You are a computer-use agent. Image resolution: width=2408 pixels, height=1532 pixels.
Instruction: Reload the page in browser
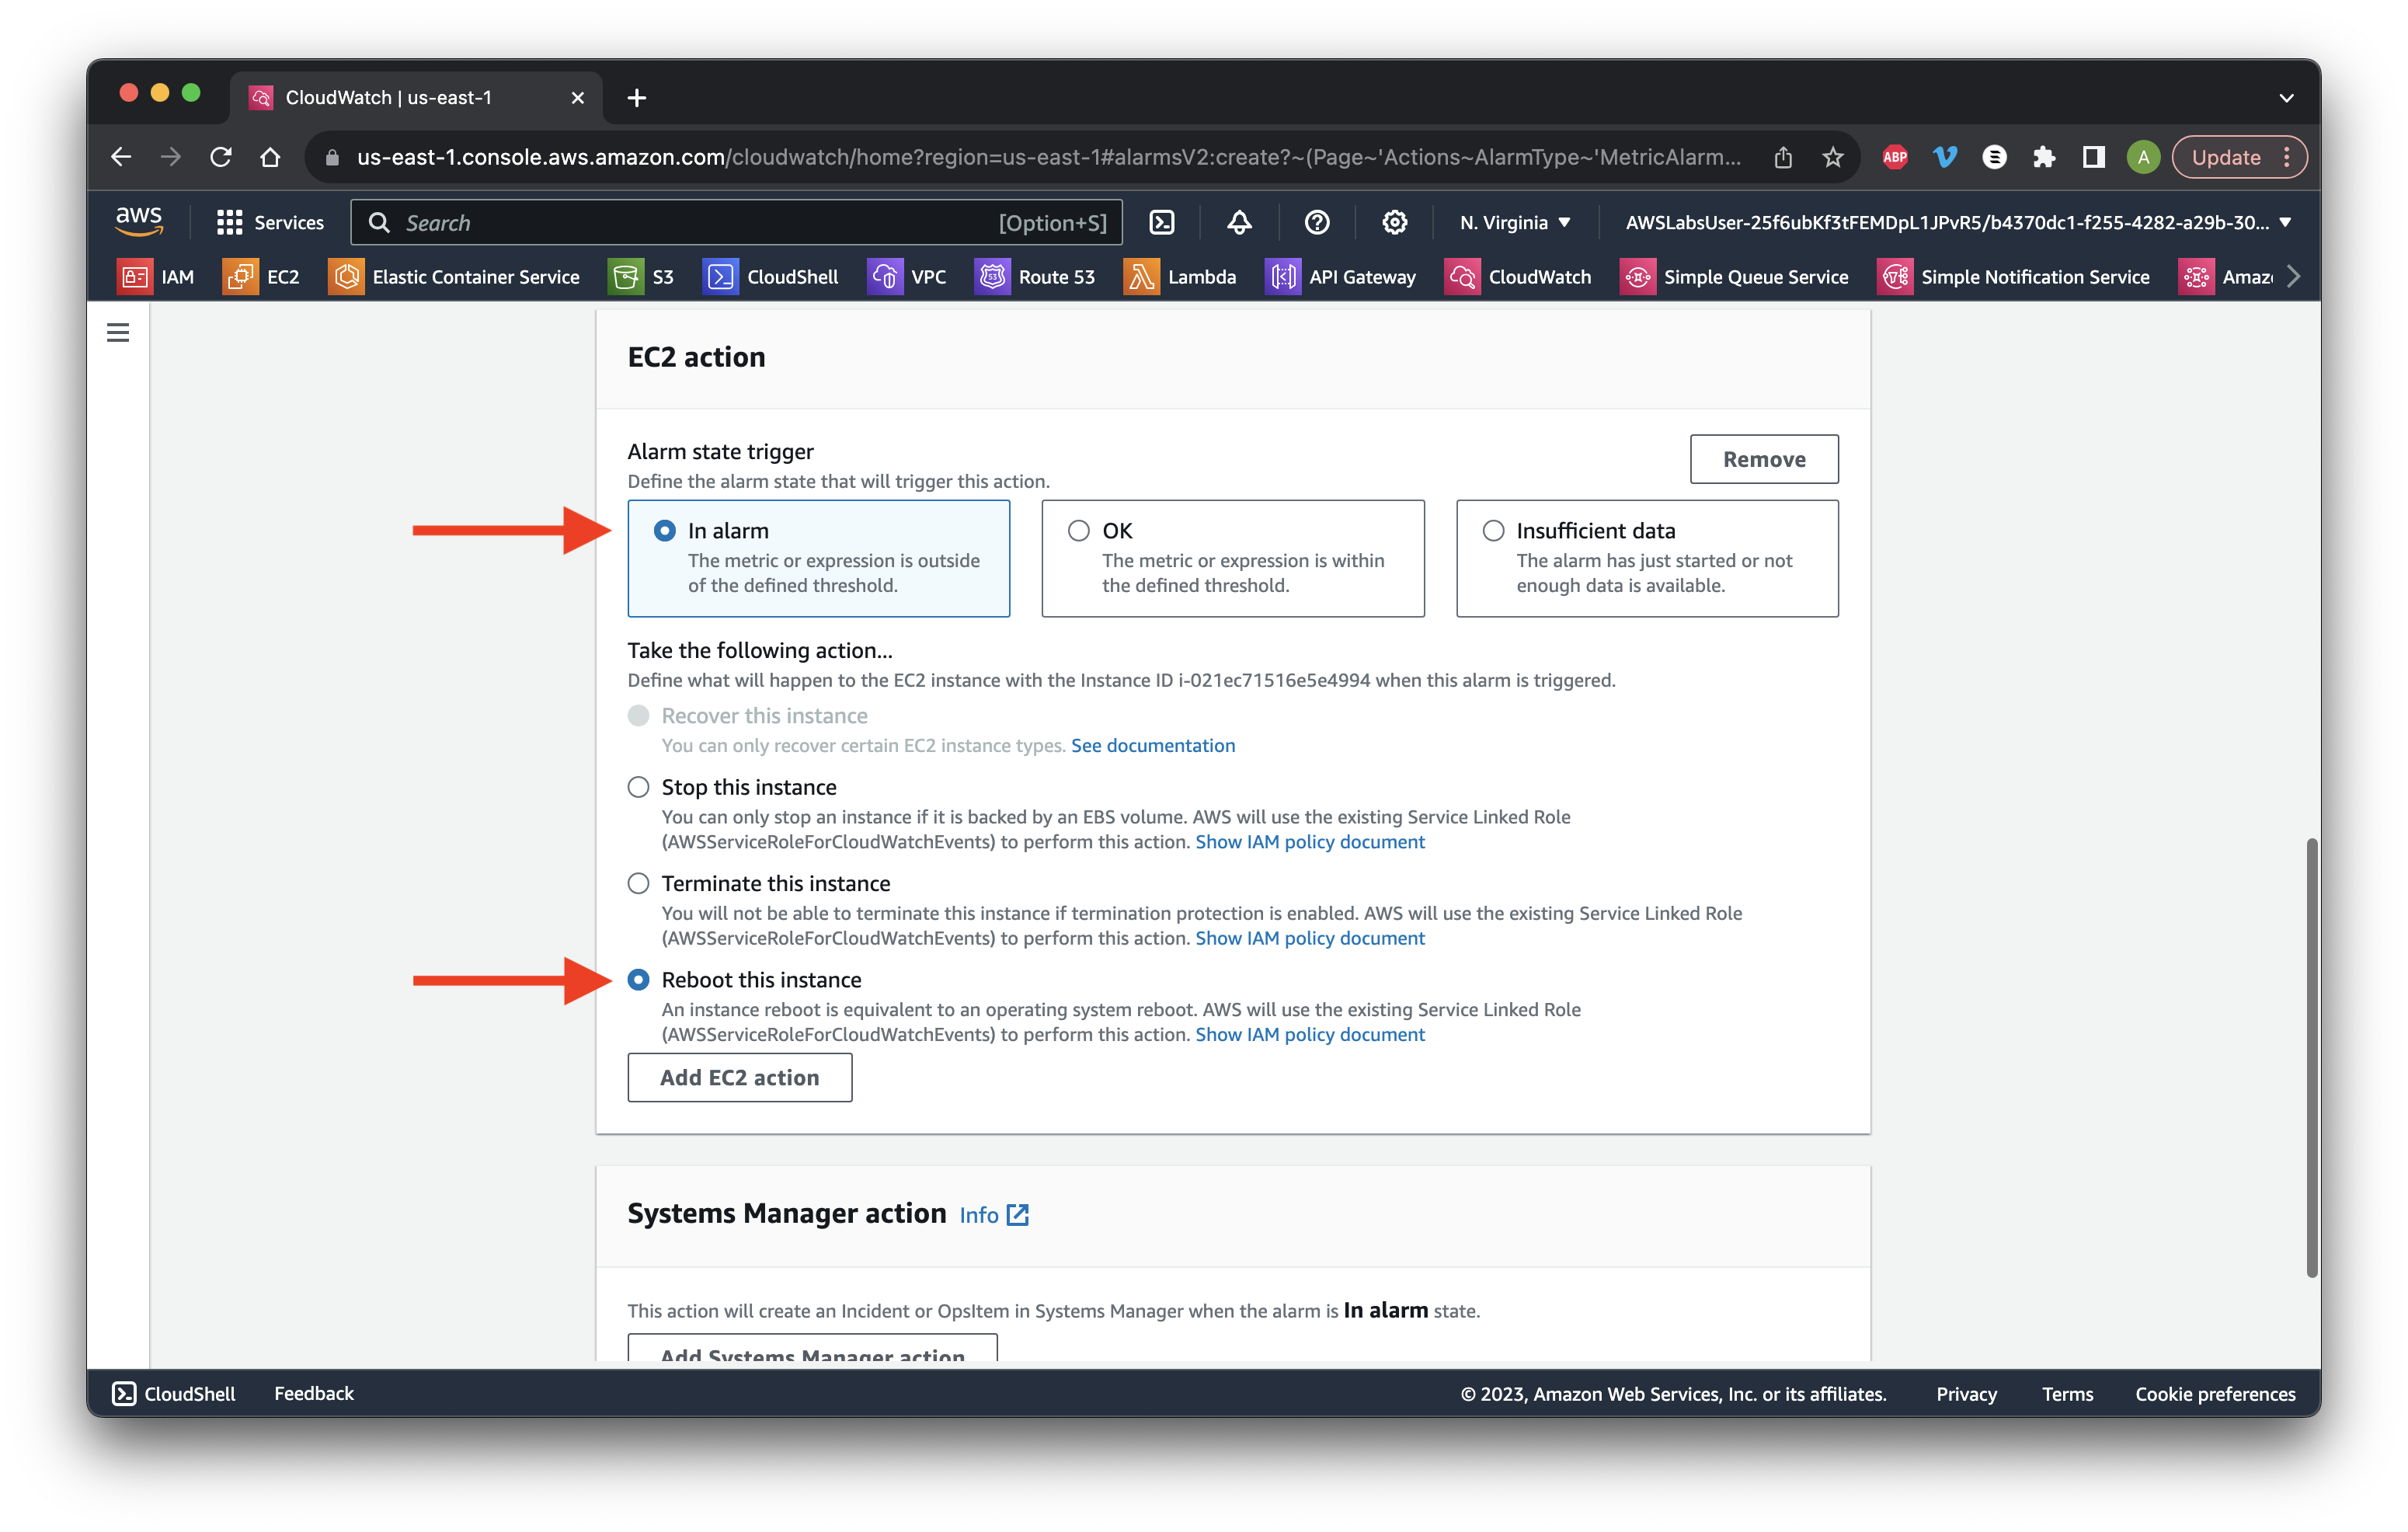tap(221, 157)
